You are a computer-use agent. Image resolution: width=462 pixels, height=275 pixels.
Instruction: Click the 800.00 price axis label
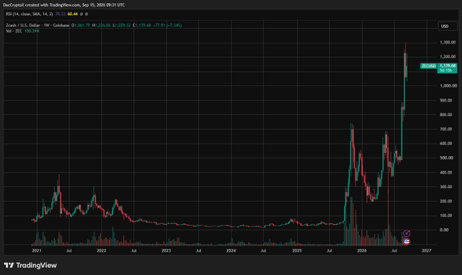pos(446,115)
